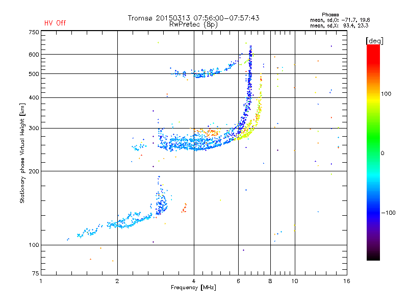Select the mean, sd,X: 93.4, 23.3 line

tap(339, 25)
